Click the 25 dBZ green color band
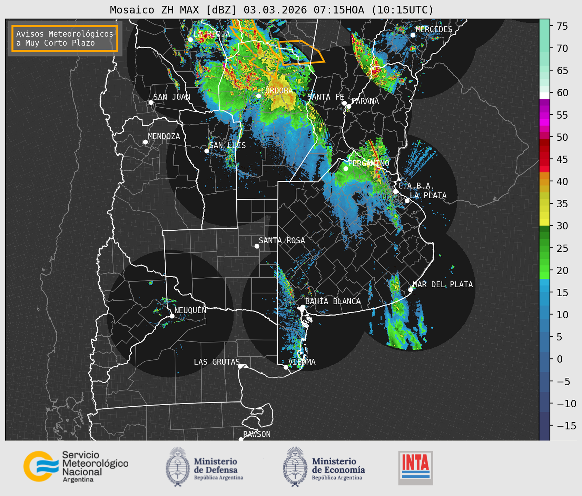This screenshot has width=582, height=496. (544, 248)
